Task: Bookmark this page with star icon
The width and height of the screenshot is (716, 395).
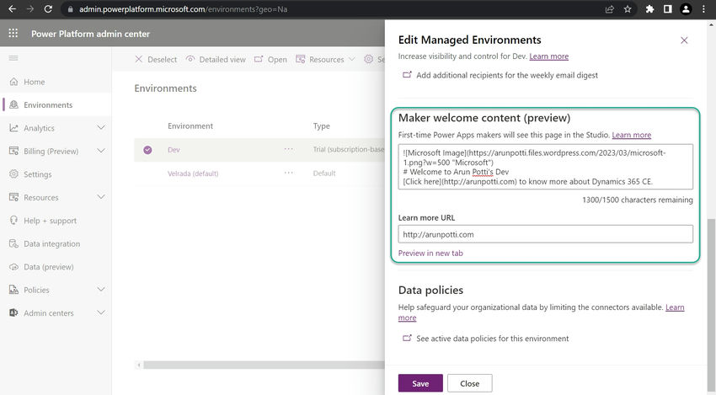Action: point(628,9)
